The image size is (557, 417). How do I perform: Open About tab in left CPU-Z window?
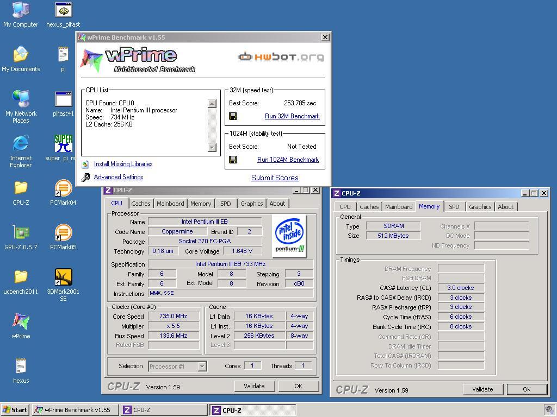[x=277, y=204]
